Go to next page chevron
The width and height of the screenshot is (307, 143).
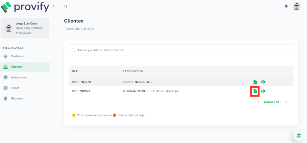[x=286, y=102]
